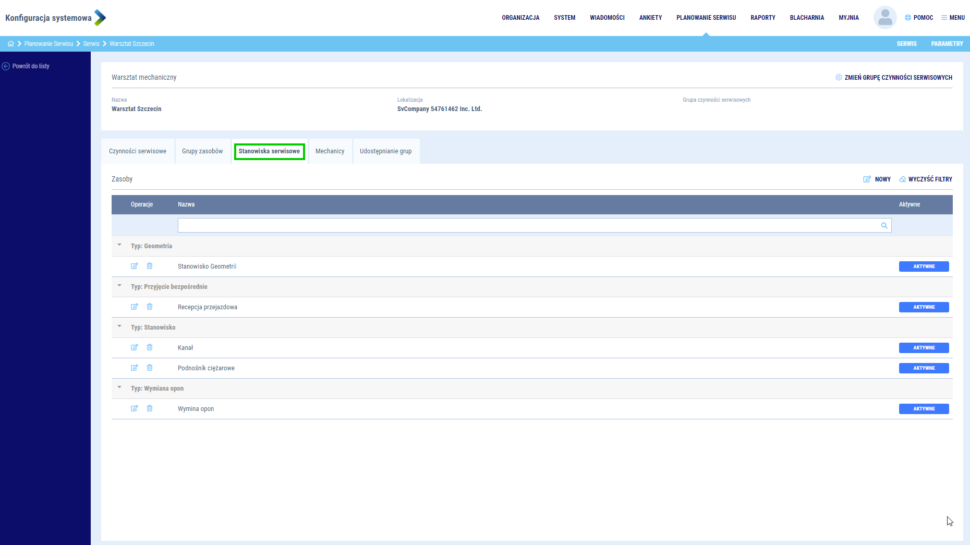Toggle Aktywne status for Stanowisko Geometrii
Image resolution: width=970 pixels, height=545 pixels.
[x=924, y=267]
